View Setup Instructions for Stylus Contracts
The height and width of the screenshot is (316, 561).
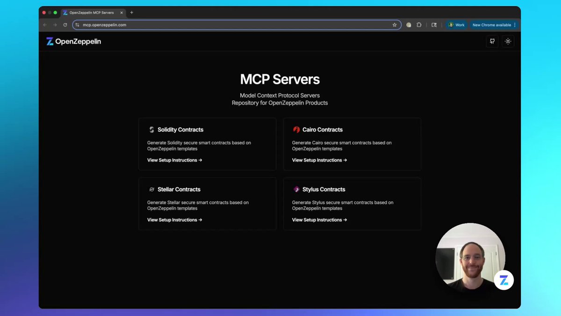coord(320,220)
